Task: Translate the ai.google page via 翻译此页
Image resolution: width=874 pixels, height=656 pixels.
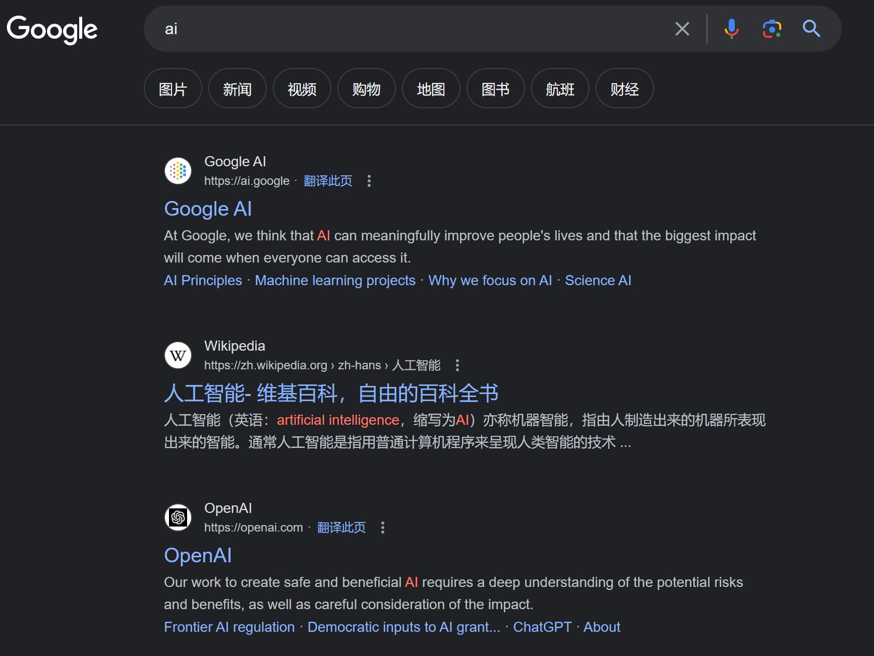Action: click(328, 181)
